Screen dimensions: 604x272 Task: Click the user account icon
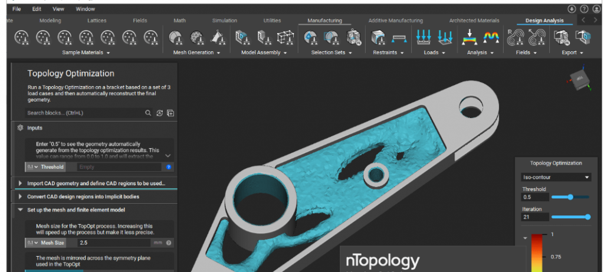click(596, 9)
